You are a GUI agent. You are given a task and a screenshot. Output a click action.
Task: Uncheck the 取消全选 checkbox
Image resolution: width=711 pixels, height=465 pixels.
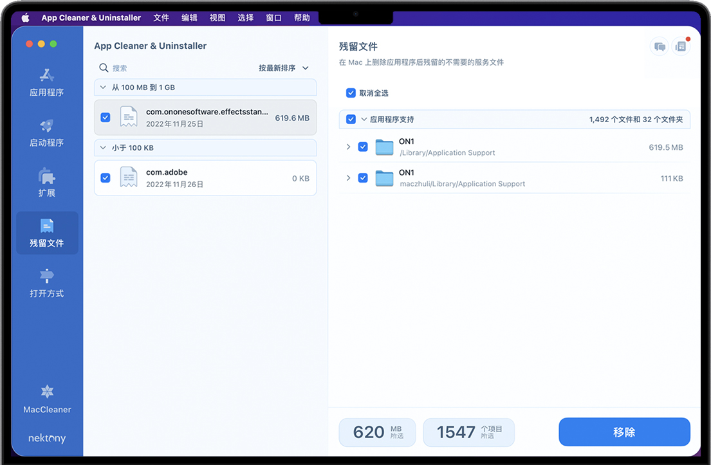351,93
